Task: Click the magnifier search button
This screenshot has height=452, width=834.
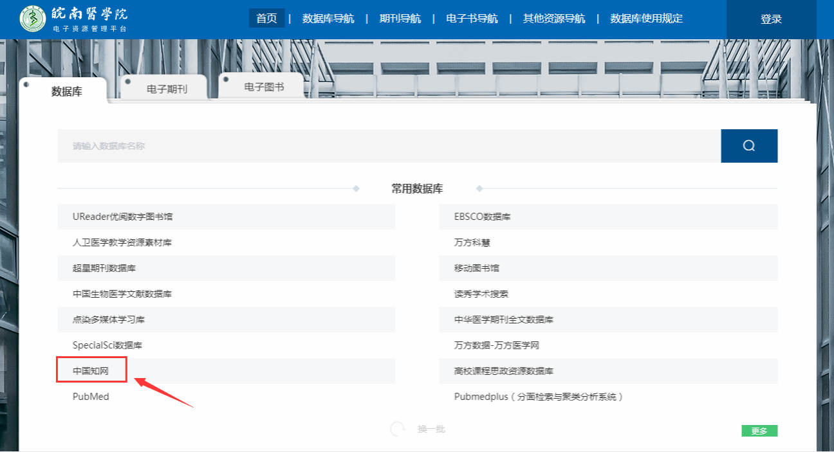Action: [x=749, y=146]
